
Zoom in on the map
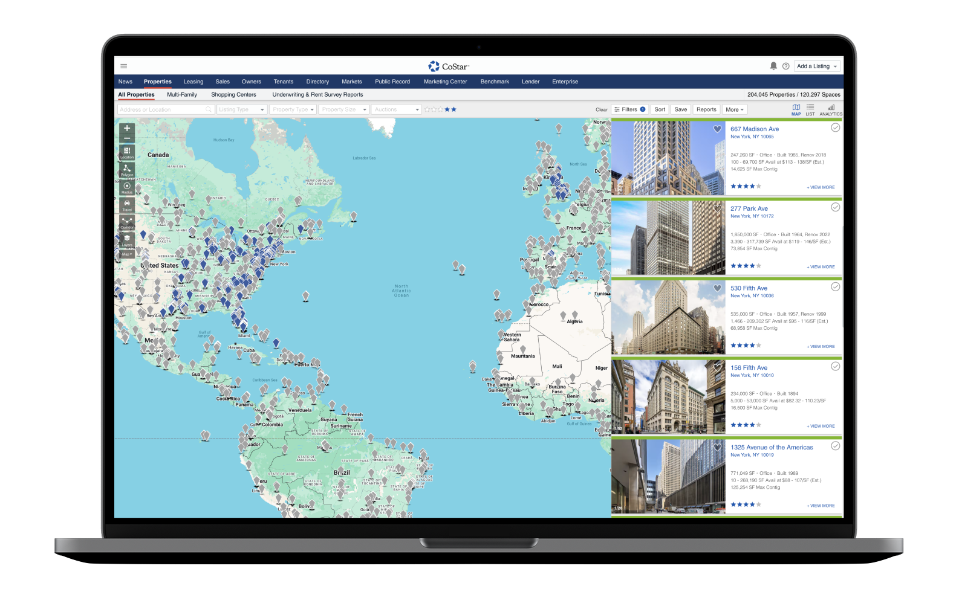click(x=127, y=128)
